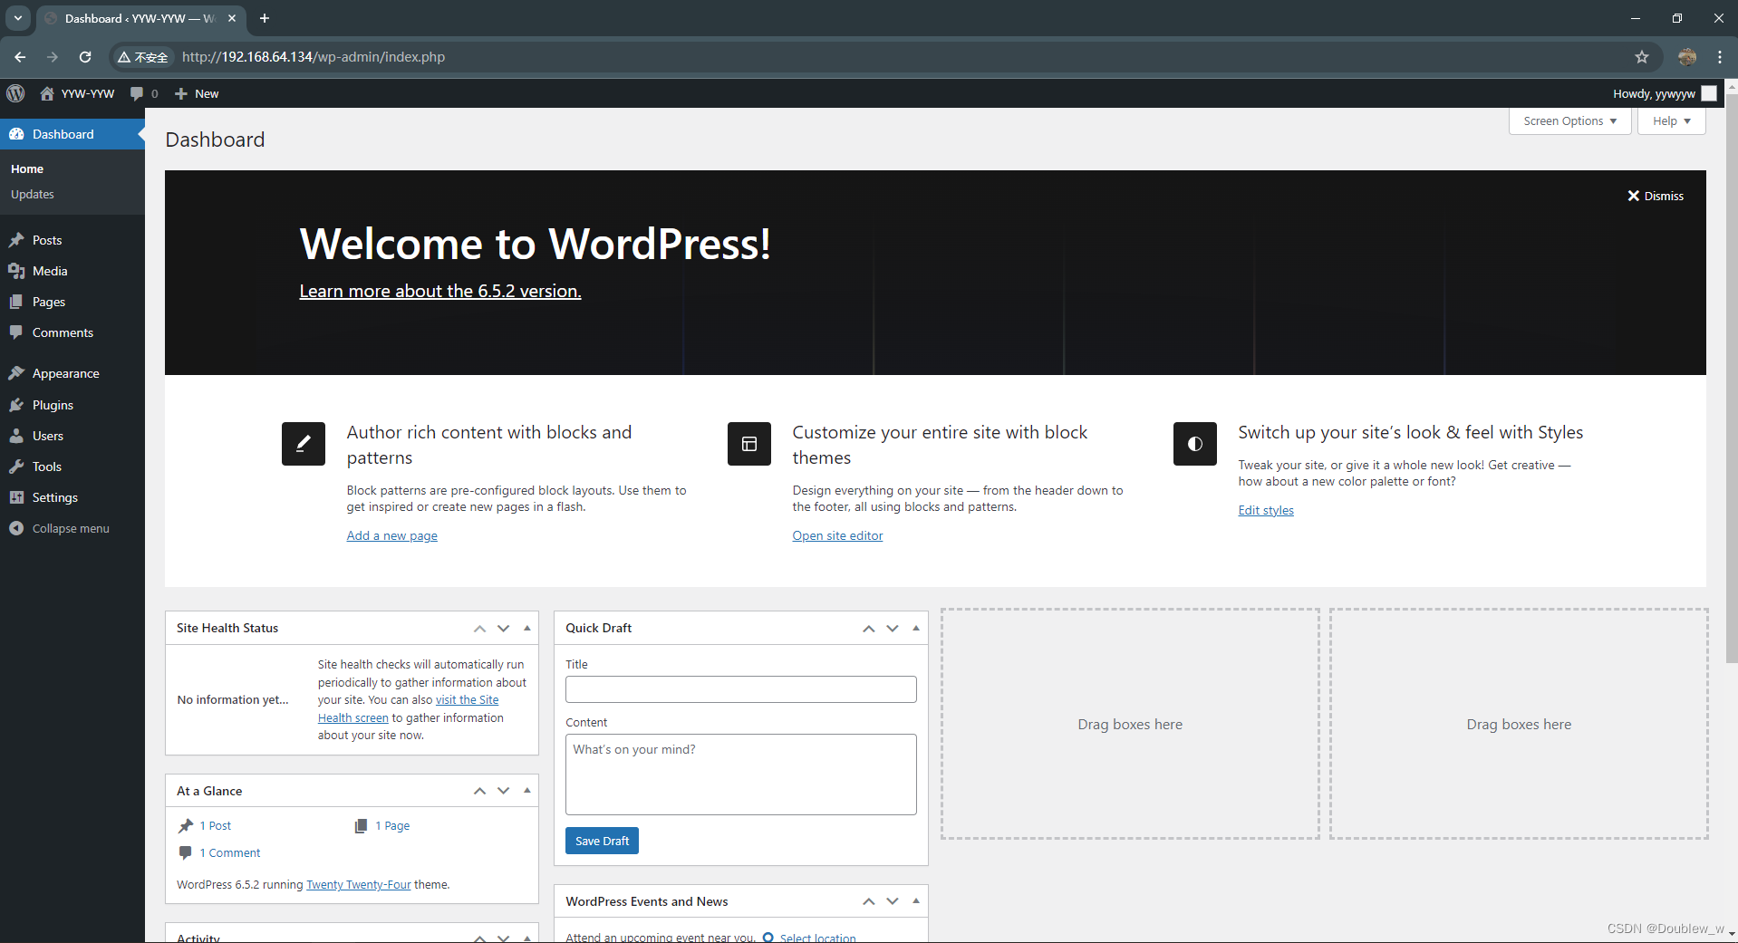Switch to Updates in the Dashboard menu
This screenshot has height=943, width=1738.
tap(33, 194)
